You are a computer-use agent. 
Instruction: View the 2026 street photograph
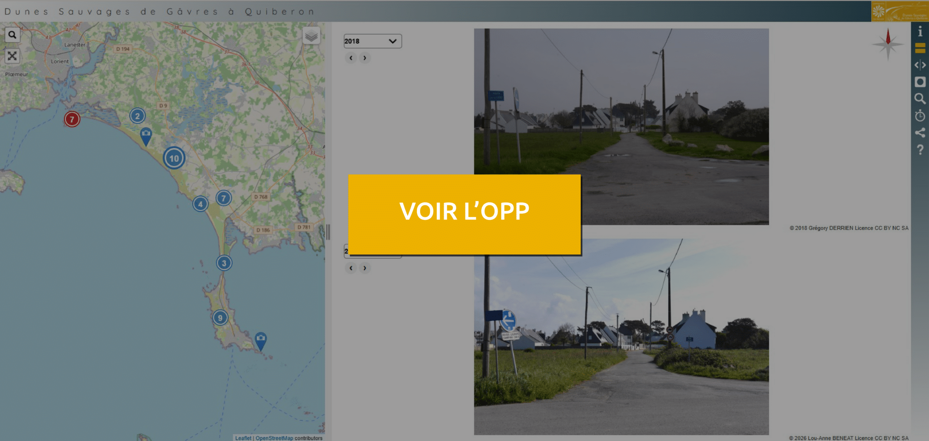coord(621,337)
